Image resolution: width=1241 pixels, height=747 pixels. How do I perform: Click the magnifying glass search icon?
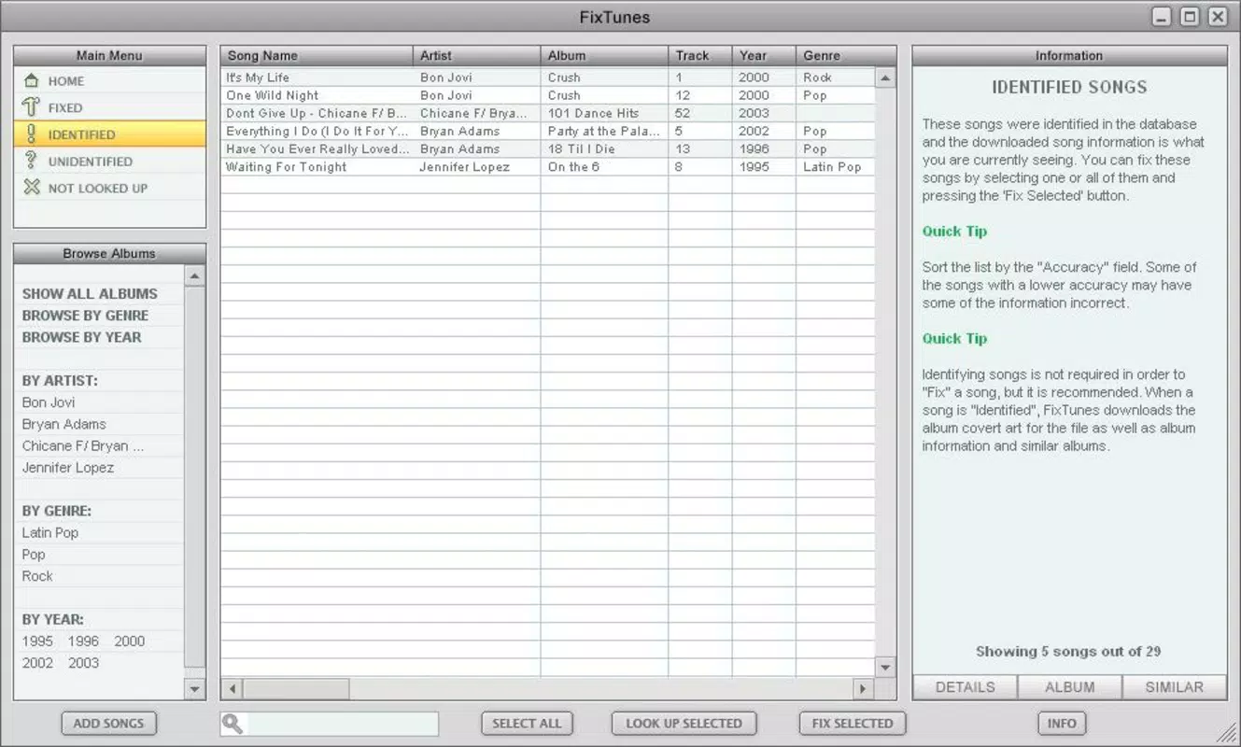coord(233,724)
